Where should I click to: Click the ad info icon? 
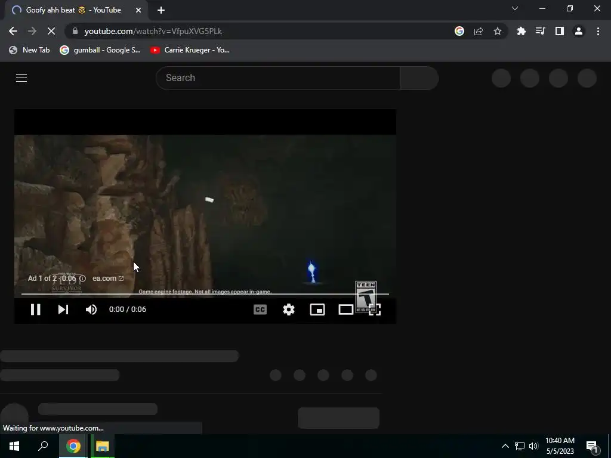click(x=82, y=278)
